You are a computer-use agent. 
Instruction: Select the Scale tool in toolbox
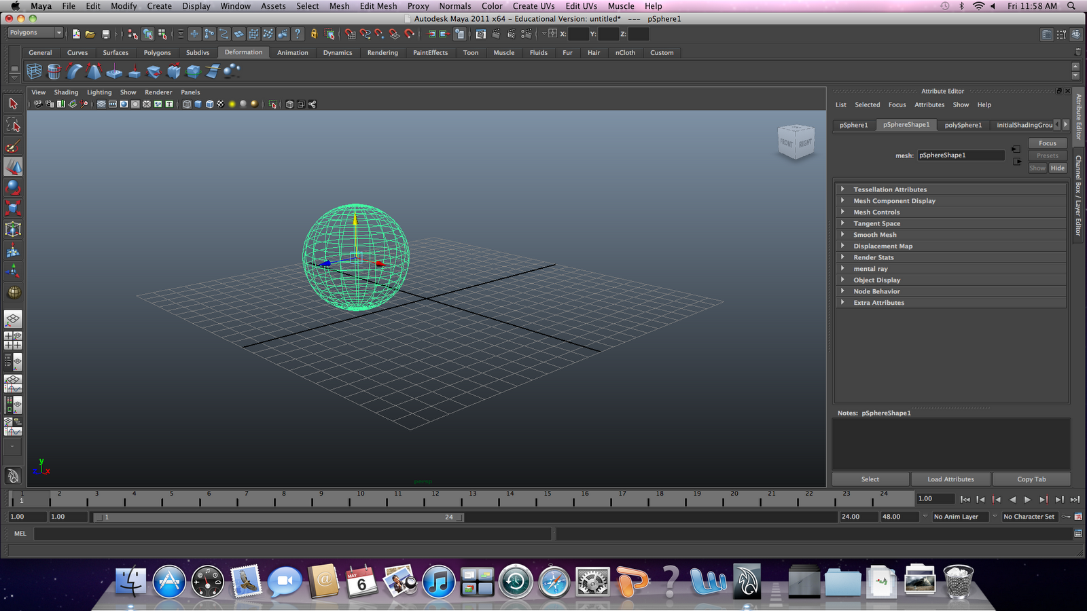(x=13, y=208)
